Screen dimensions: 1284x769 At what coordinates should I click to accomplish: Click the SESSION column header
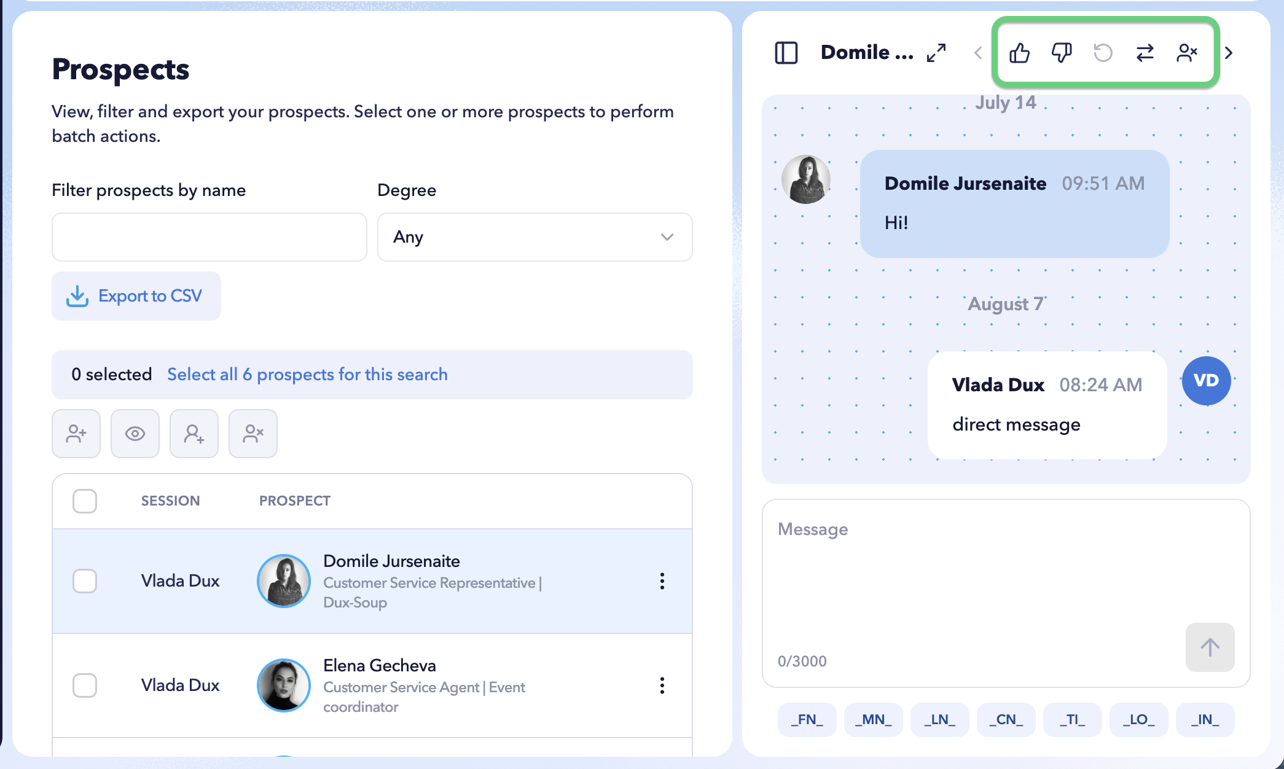(x=171, y=501)
